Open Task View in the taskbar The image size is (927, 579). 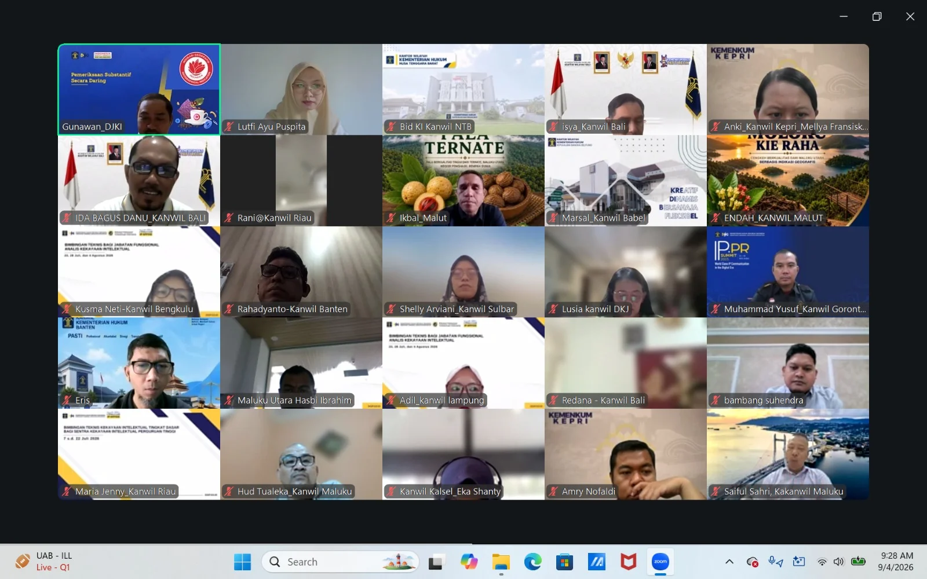point(436,562)
